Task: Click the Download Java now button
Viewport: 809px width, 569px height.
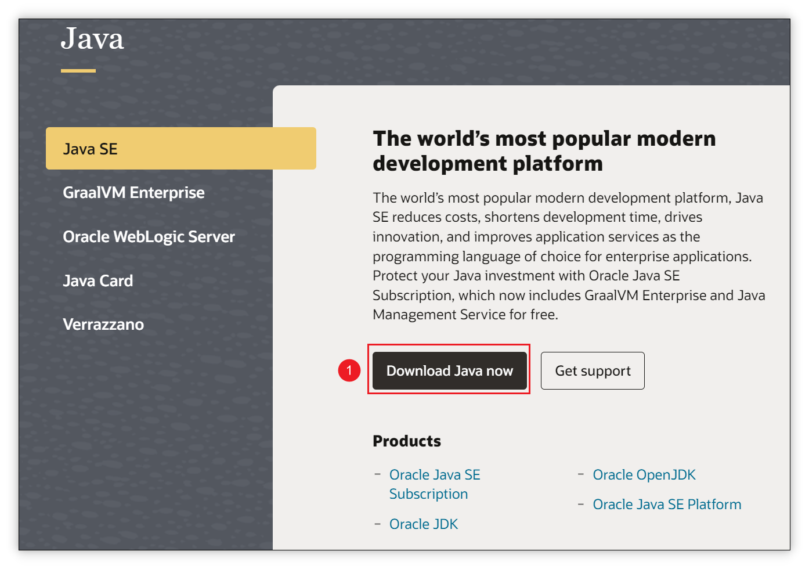Action: click(450, 370)
